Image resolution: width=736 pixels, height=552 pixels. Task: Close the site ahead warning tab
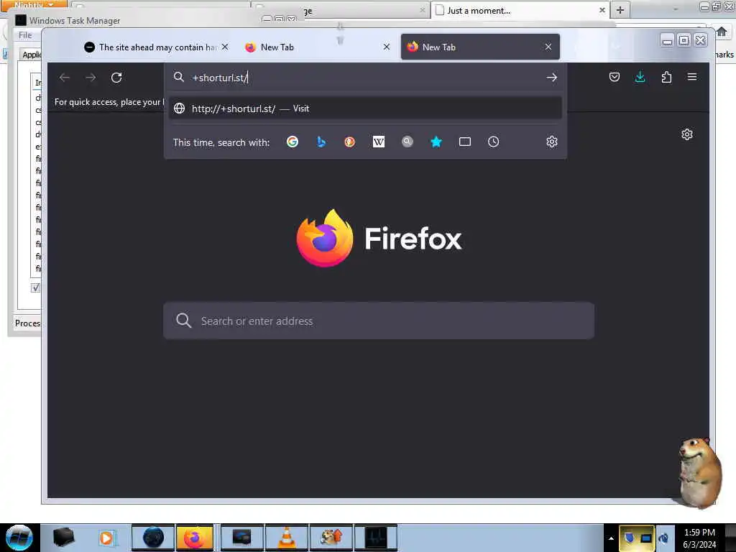pyautogui.click(x=225, y=47)
